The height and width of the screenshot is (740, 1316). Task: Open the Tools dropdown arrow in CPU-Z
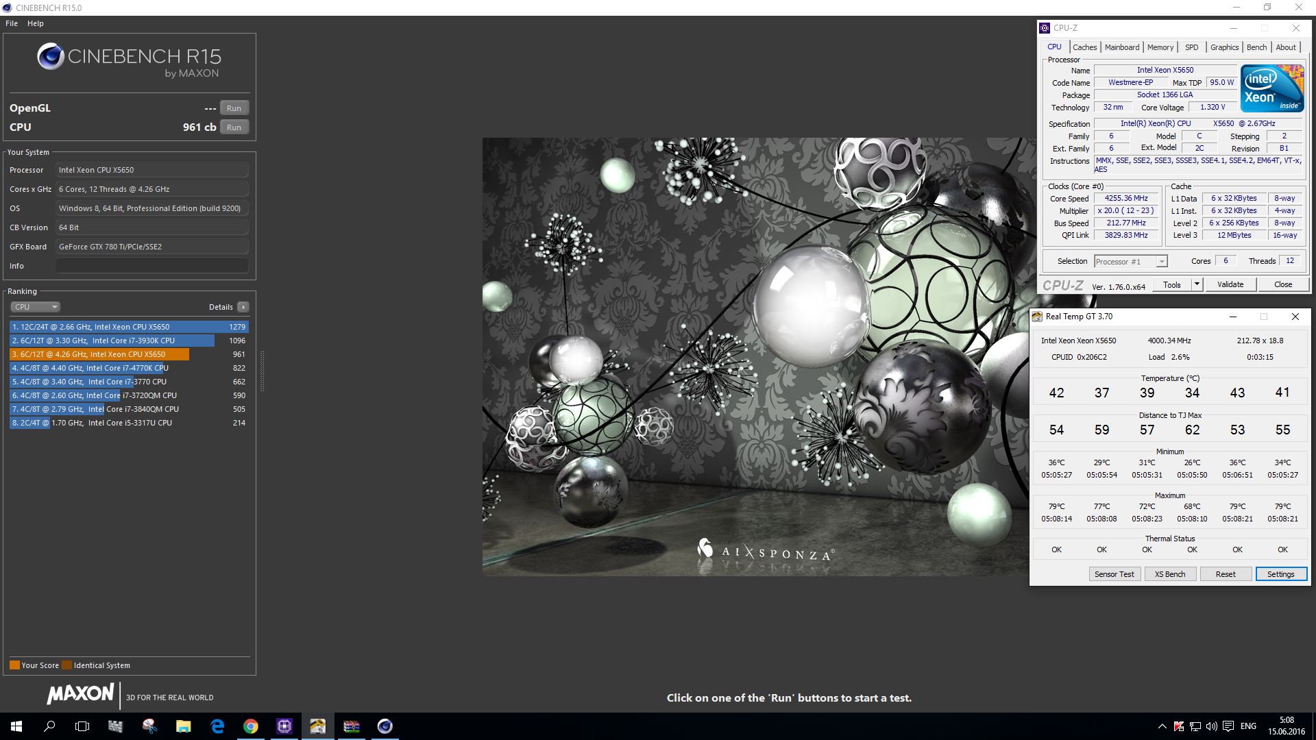point(1197,284)
